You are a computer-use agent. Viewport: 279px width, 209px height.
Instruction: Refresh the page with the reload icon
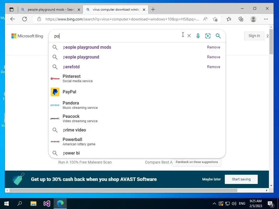point(25,19)
